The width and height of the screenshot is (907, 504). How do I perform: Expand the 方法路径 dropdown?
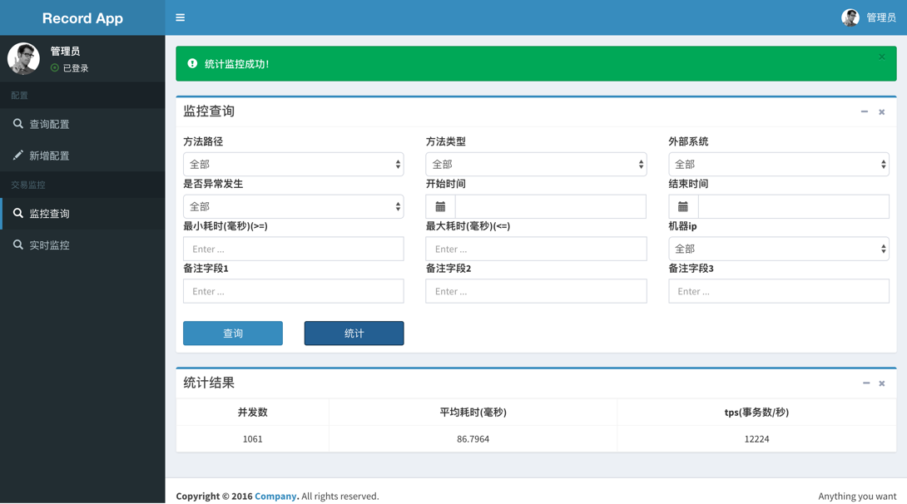click(x=293, y=164)
